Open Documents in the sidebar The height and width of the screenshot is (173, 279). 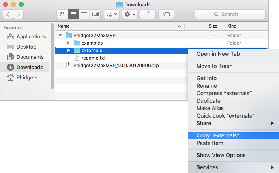coord(25,57)
